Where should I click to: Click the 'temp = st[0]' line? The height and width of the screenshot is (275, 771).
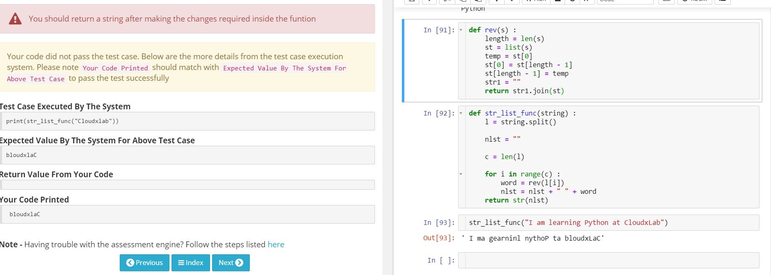(508, 56)
